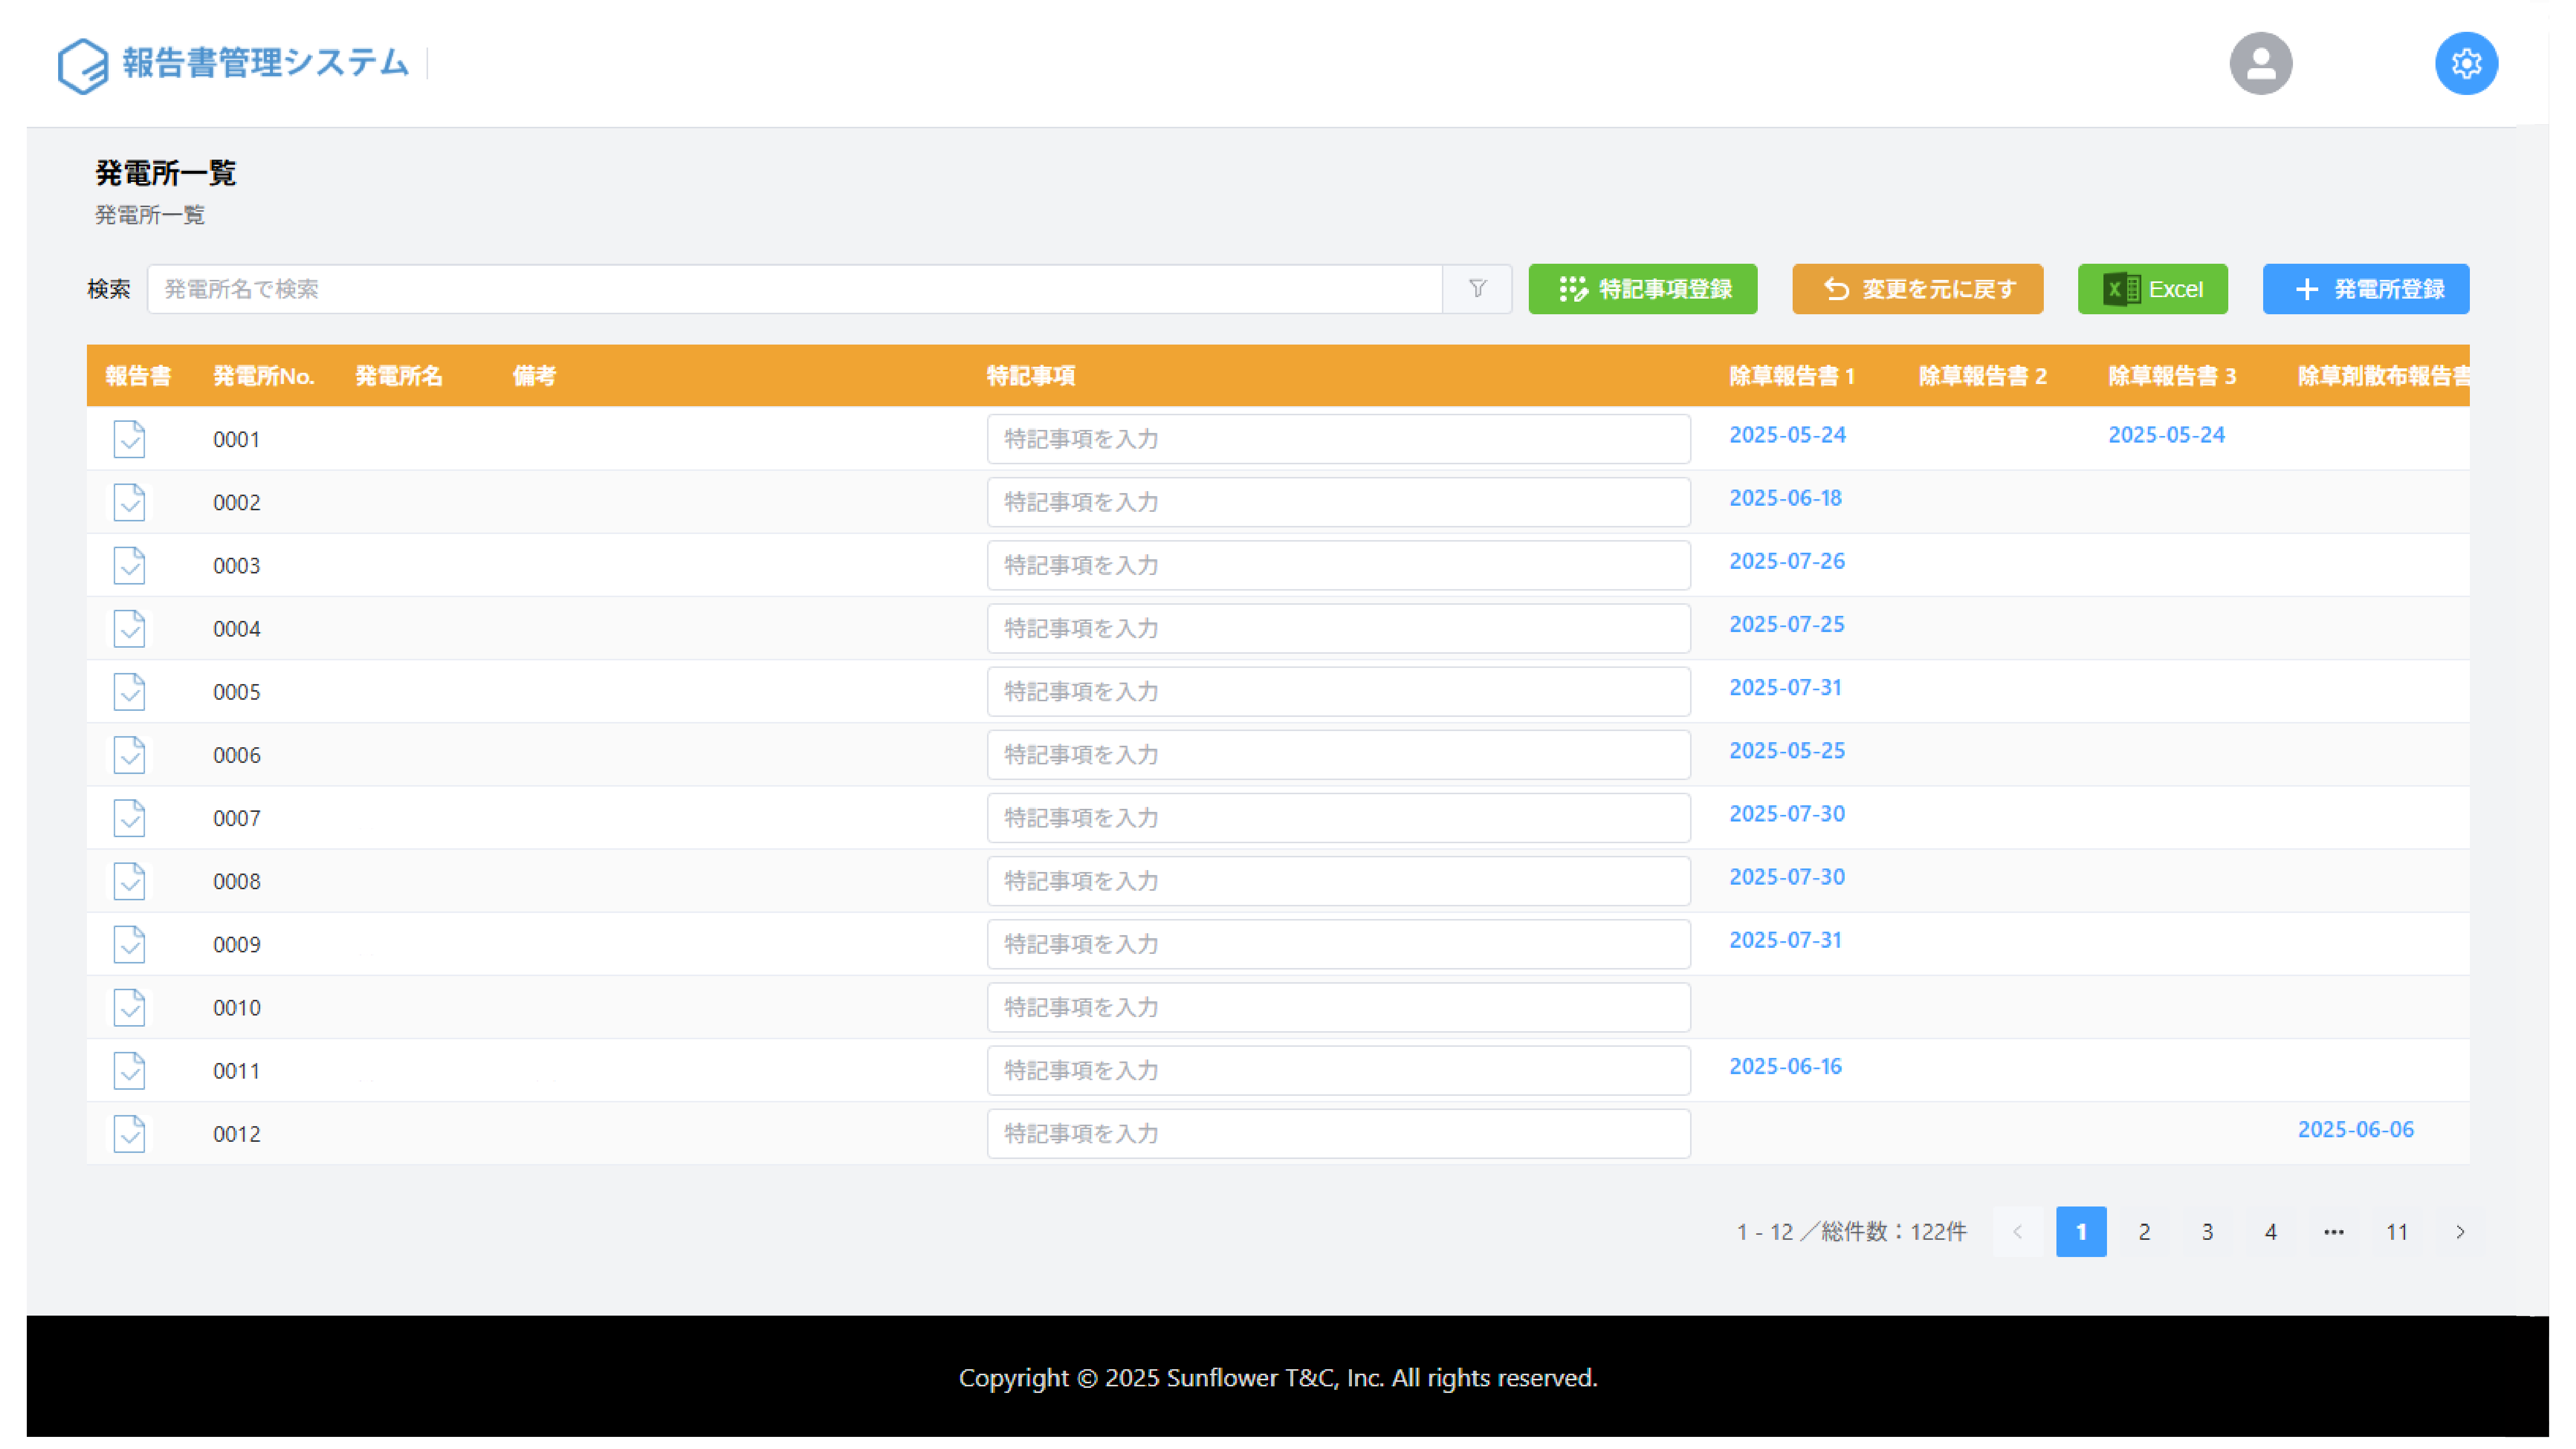Open the report icon for plant 0012

[129, 1134]
